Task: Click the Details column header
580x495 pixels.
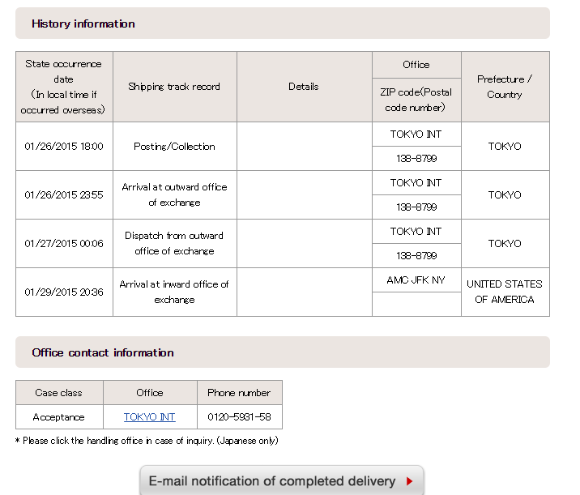Action: click(304, 87)
